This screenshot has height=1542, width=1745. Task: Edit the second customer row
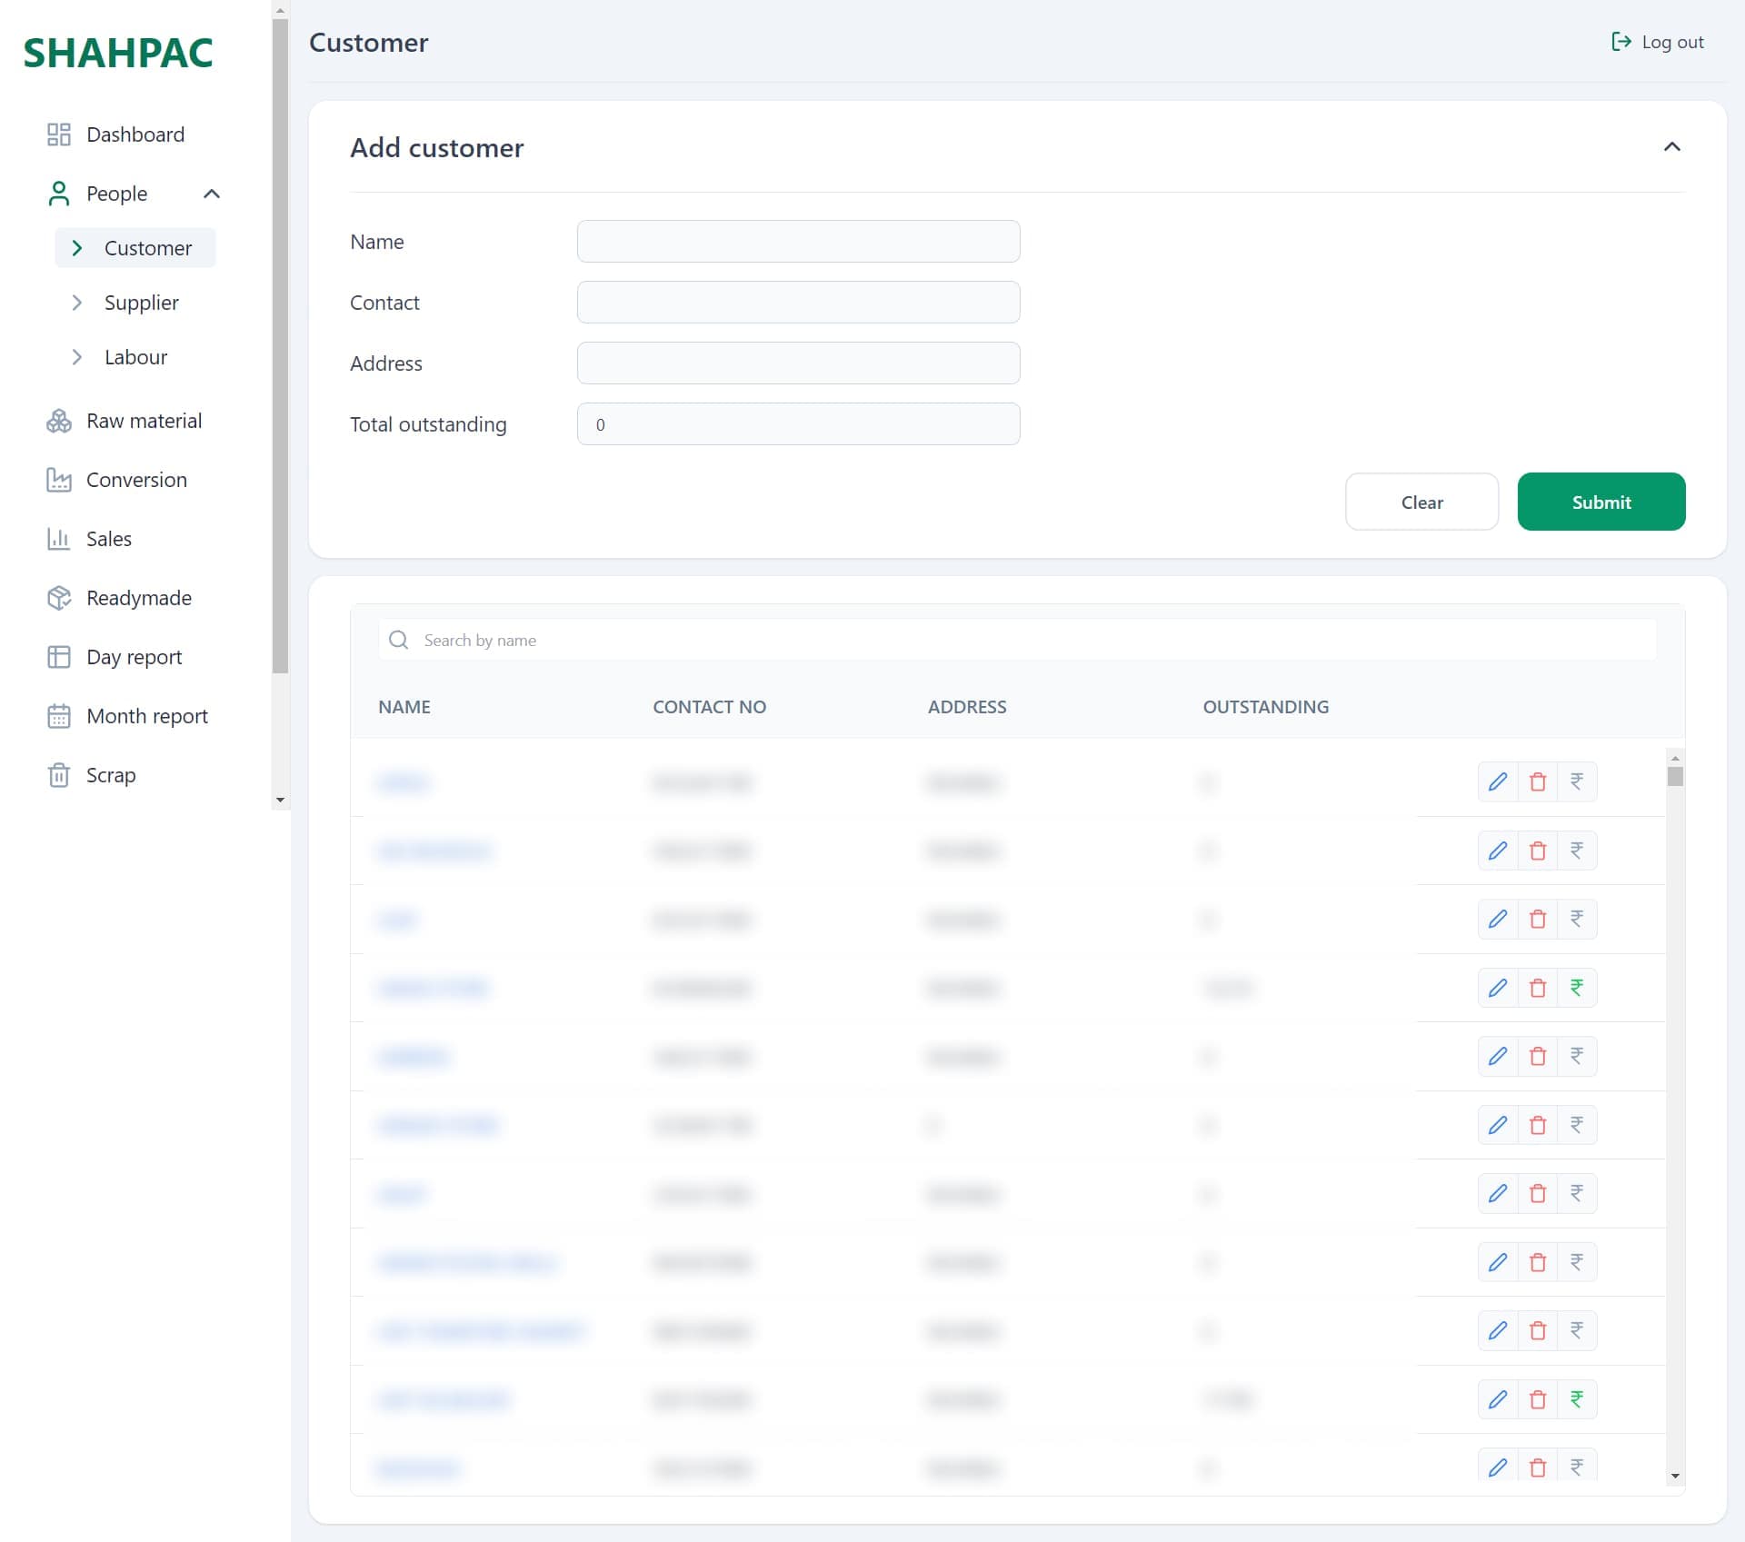pos(1498,851)
